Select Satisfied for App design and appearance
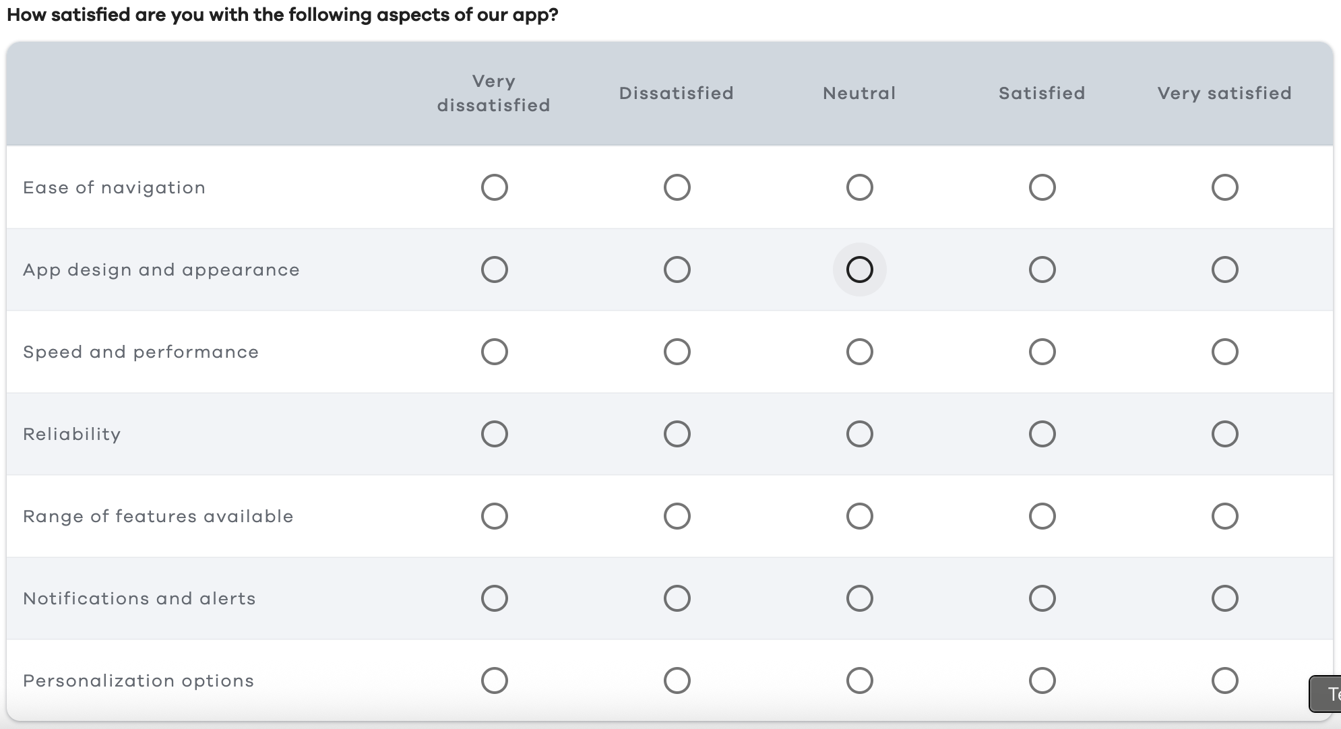 [x=1042, y=270]
